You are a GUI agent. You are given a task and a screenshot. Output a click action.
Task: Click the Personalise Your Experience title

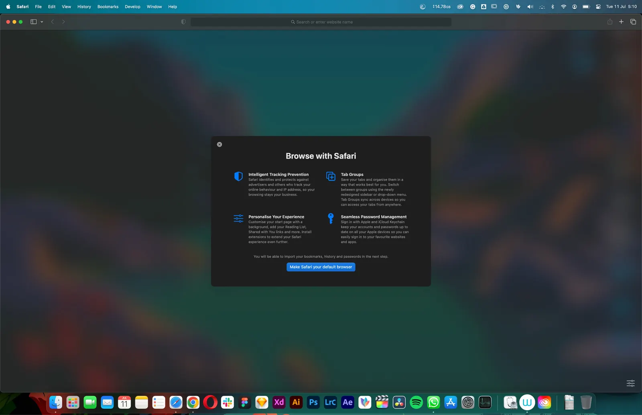pyautogui.click(x=276, y=217)
